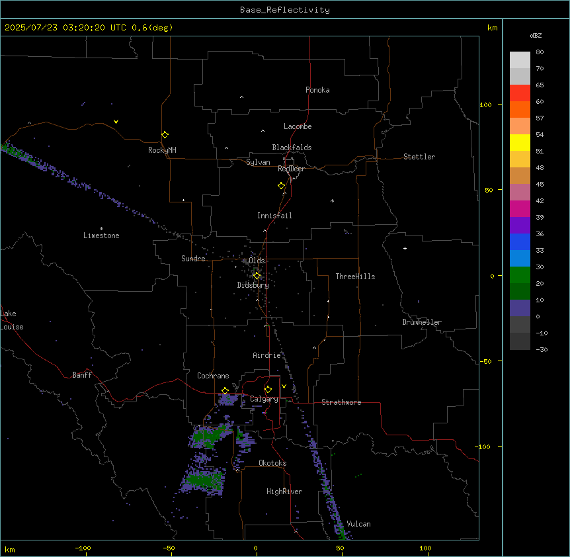The width and height of the screenshot is (570, 557).
Task: Pick the yellow diamond marker below Cochrane
Action: [225, 391]
